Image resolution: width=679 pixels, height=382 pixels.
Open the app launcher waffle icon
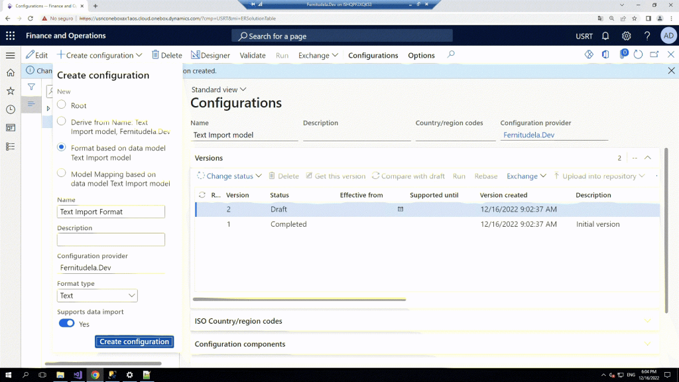[x=11, y=36]
